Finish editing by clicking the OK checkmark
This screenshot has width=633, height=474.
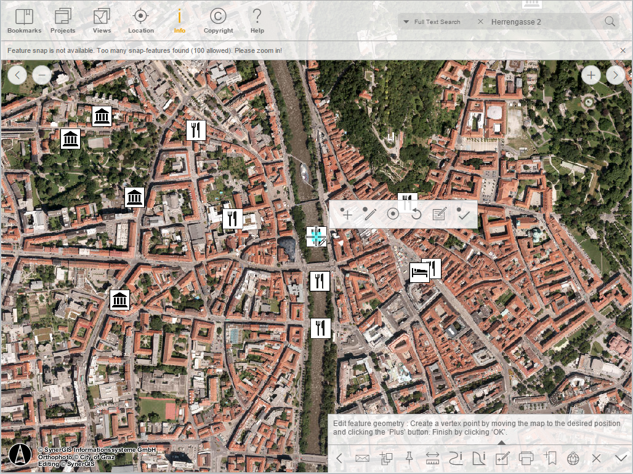pyautogui.click(x=462, y=215)
